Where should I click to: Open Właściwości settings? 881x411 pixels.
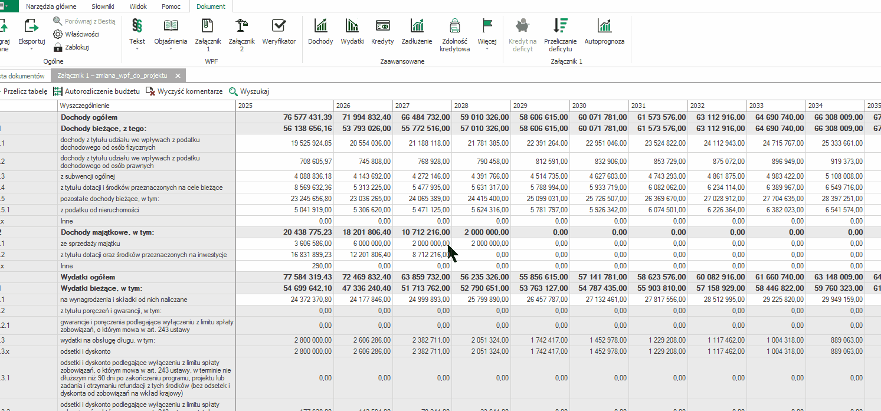(76, 34)
